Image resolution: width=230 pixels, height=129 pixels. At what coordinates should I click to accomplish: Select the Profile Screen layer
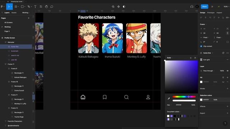point(10,38)
